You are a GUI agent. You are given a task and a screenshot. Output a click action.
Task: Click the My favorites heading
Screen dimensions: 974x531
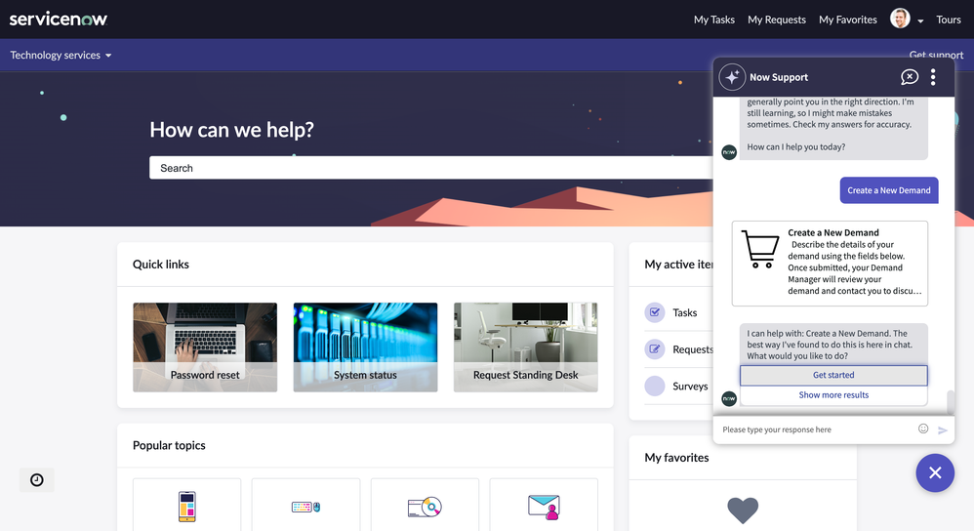[676, 458]
